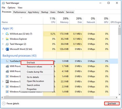Click the Windows Explorer folder icon
122x109 pixels.
[x=7, y=39]
